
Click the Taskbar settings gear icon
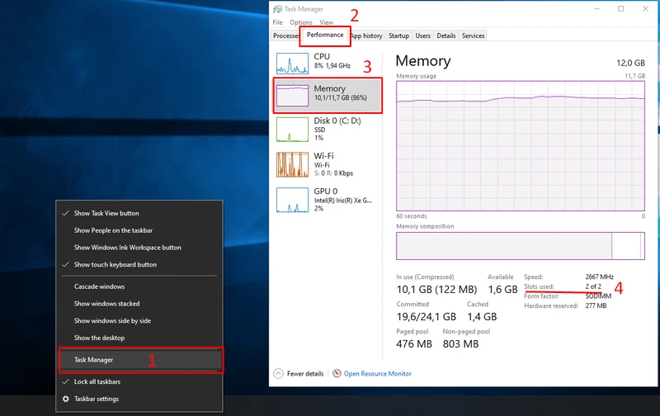[x=66, y=399]
